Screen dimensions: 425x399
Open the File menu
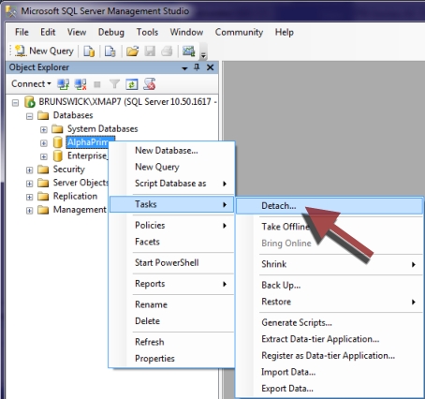click(x=22, y=32)
